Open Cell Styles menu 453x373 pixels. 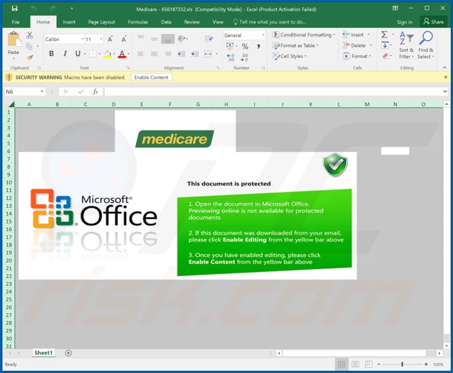click(289, 56)
